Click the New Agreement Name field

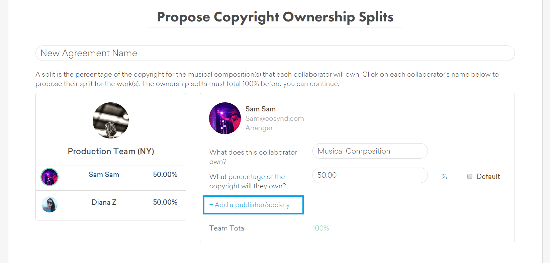pos(275,53)
